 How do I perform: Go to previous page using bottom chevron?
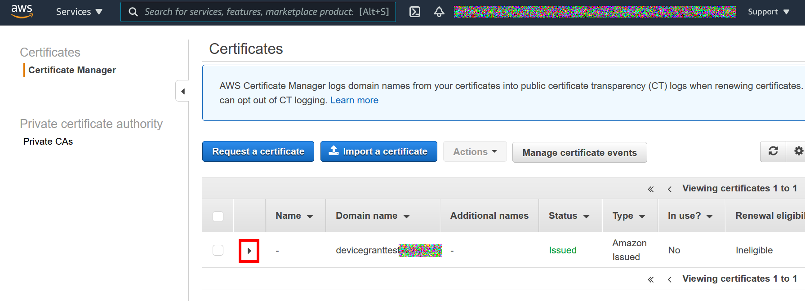[x=670, y=279]
